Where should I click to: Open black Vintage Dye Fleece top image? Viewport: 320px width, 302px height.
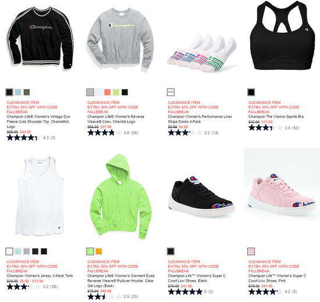[x=40, y=37]
